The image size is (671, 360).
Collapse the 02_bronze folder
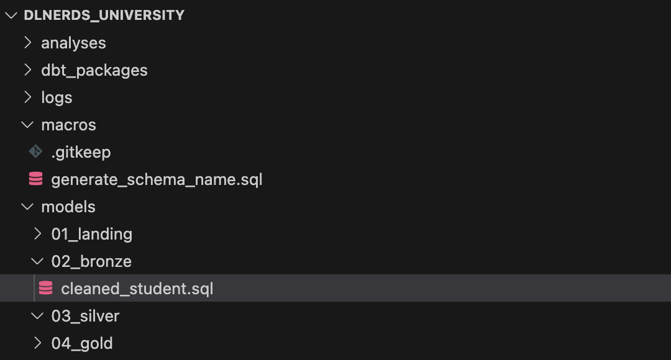[x=37, y=261]
